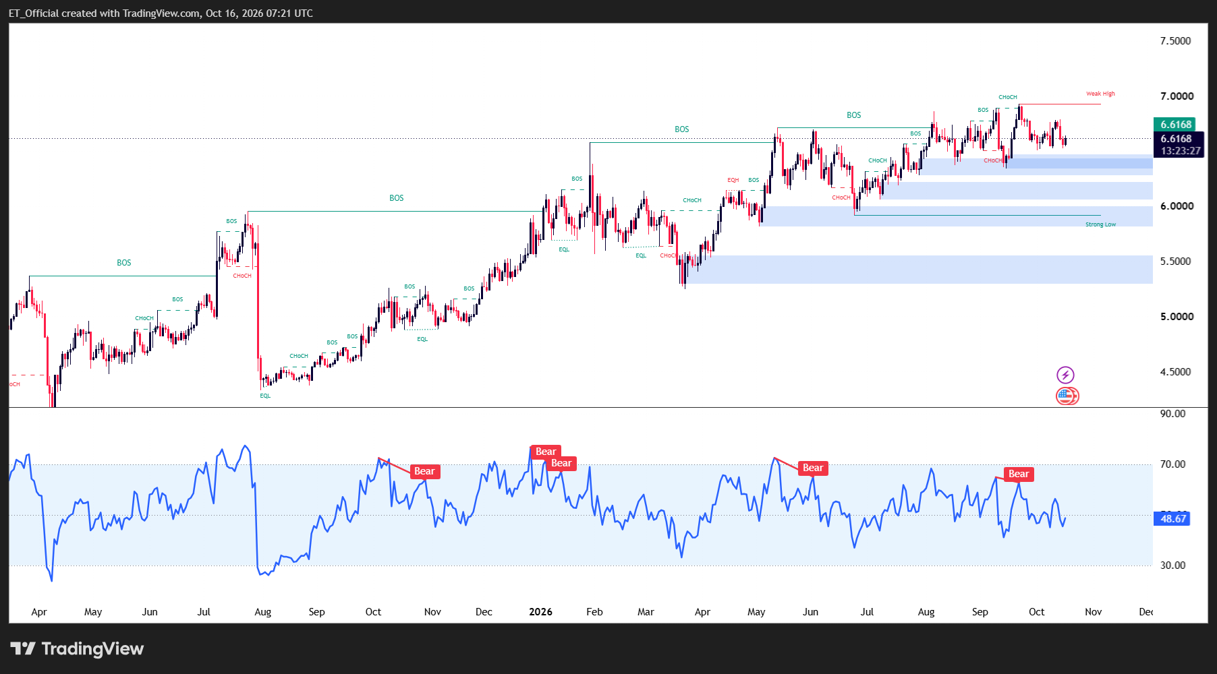
Task: Click the TradingView logo at the bottom
Action: pos(77,649)
